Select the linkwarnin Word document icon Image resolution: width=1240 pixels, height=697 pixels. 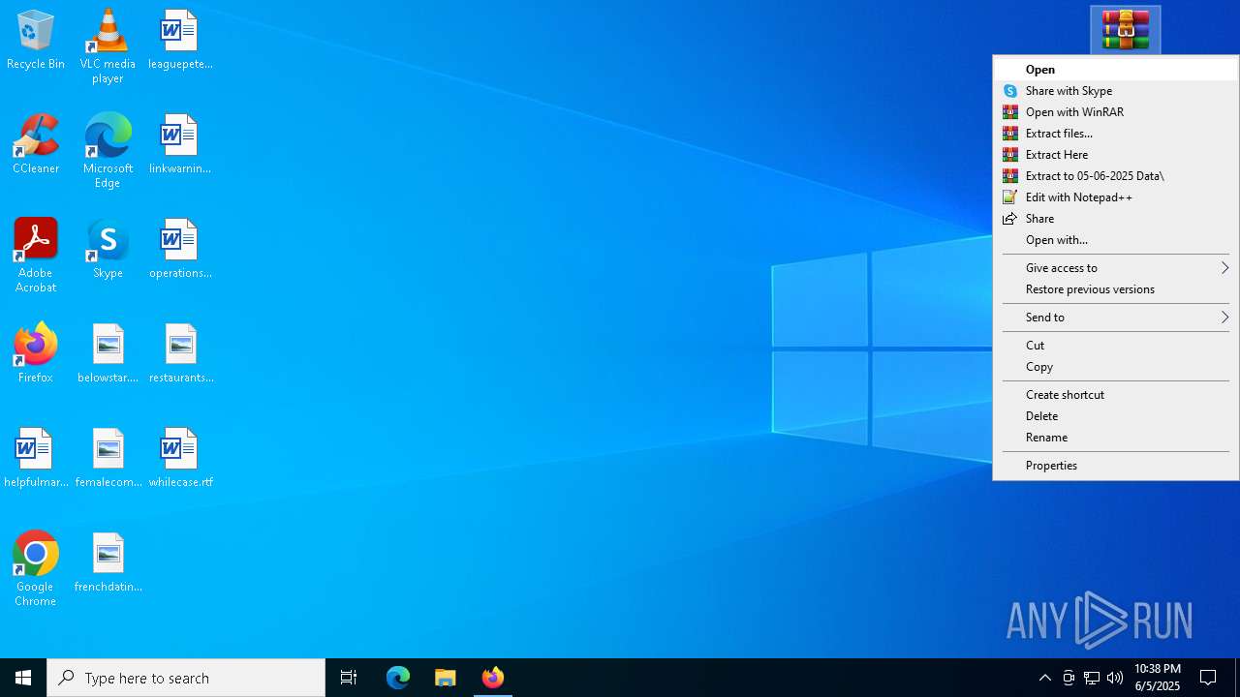pyautogui.click(x=180, y=145)
